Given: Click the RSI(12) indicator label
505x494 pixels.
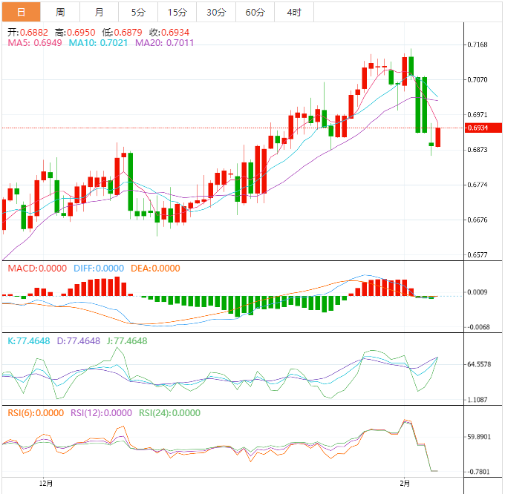Looking at the screenshot, I should click(x=101, y=413).
